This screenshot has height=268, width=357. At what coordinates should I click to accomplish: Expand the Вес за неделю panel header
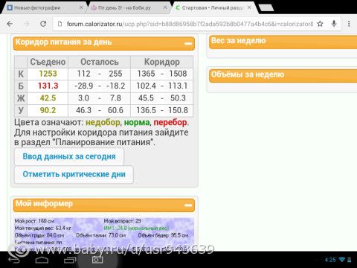tap(283, 42)
